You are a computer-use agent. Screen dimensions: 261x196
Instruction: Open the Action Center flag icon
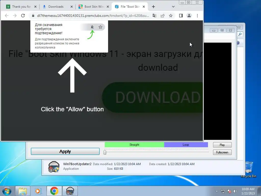point(229,191)
